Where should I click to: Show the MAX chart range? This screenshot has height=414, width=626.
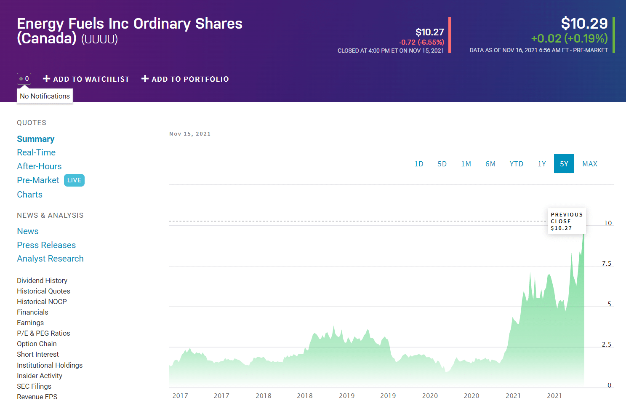click(590, 164)
